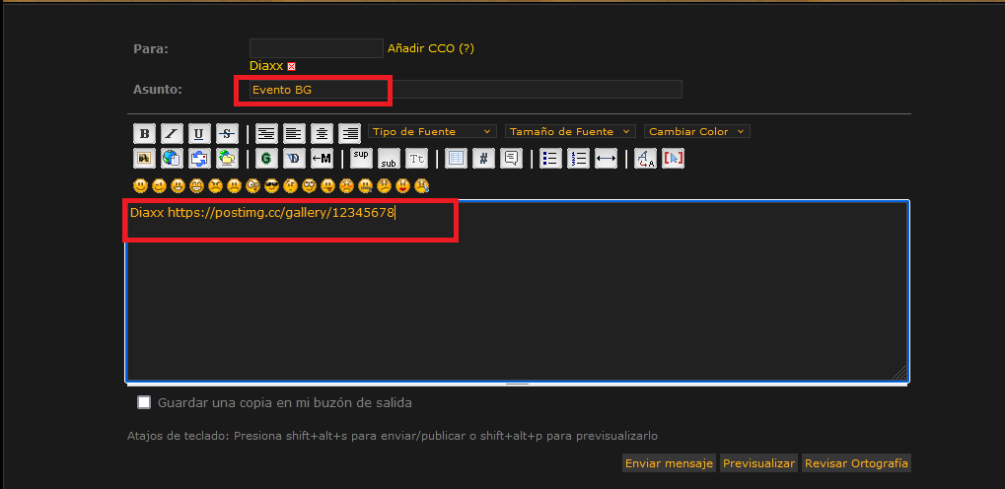1005x489 pixels.
Task: Insert horizontal rule line
Action: pyautogui.click(x=606, y=158)
